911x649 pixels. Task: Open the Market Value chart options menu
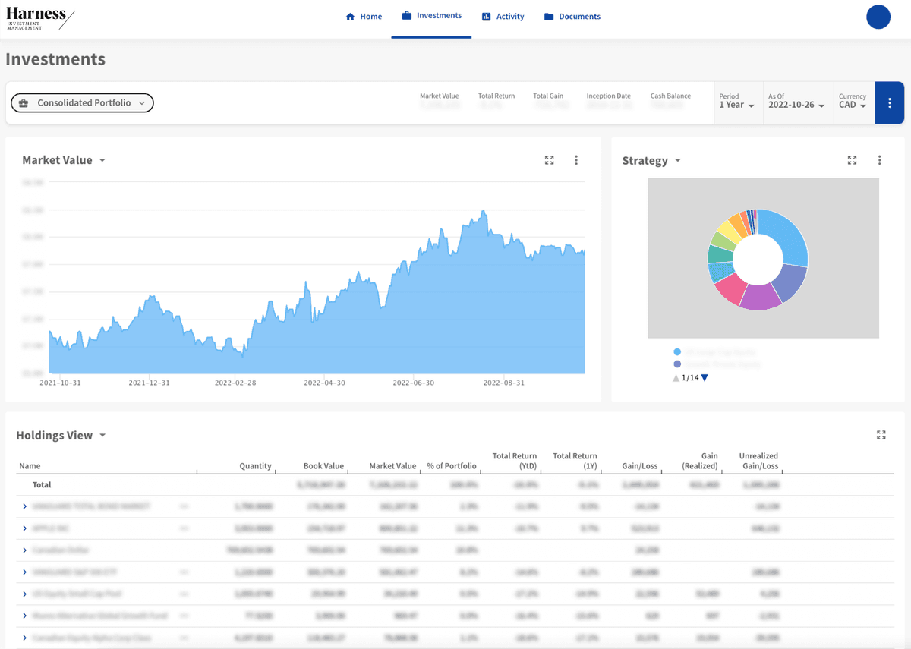tap(576, 160)
